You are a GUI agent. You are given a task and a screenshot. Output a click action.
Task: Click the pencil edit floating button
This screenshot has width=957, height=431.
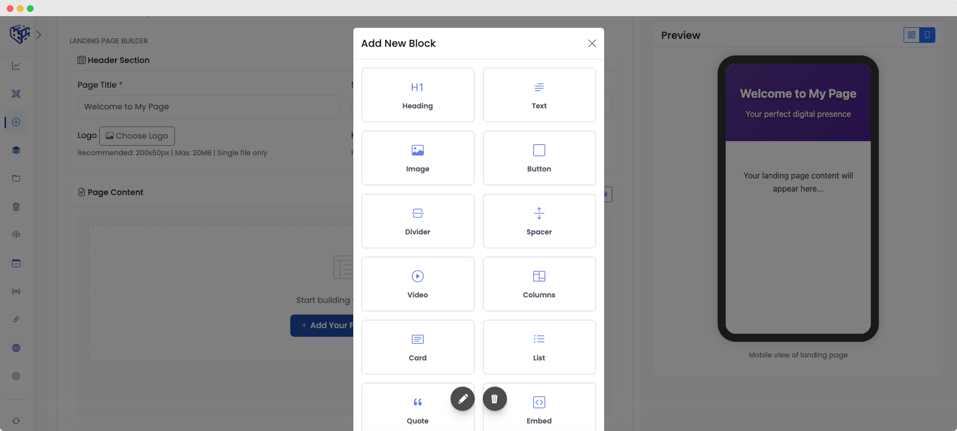click(x=463, y=399)
